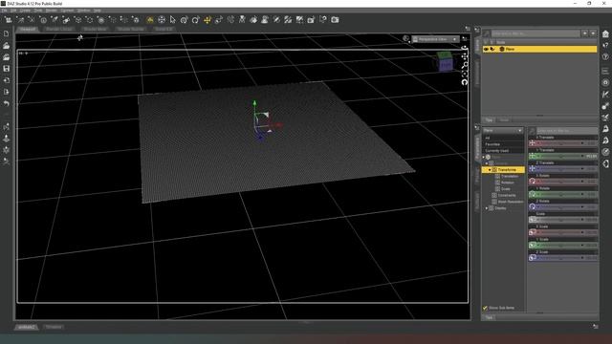Open the File menu
The image size is (612, 344).
click(x=5, y=11)
